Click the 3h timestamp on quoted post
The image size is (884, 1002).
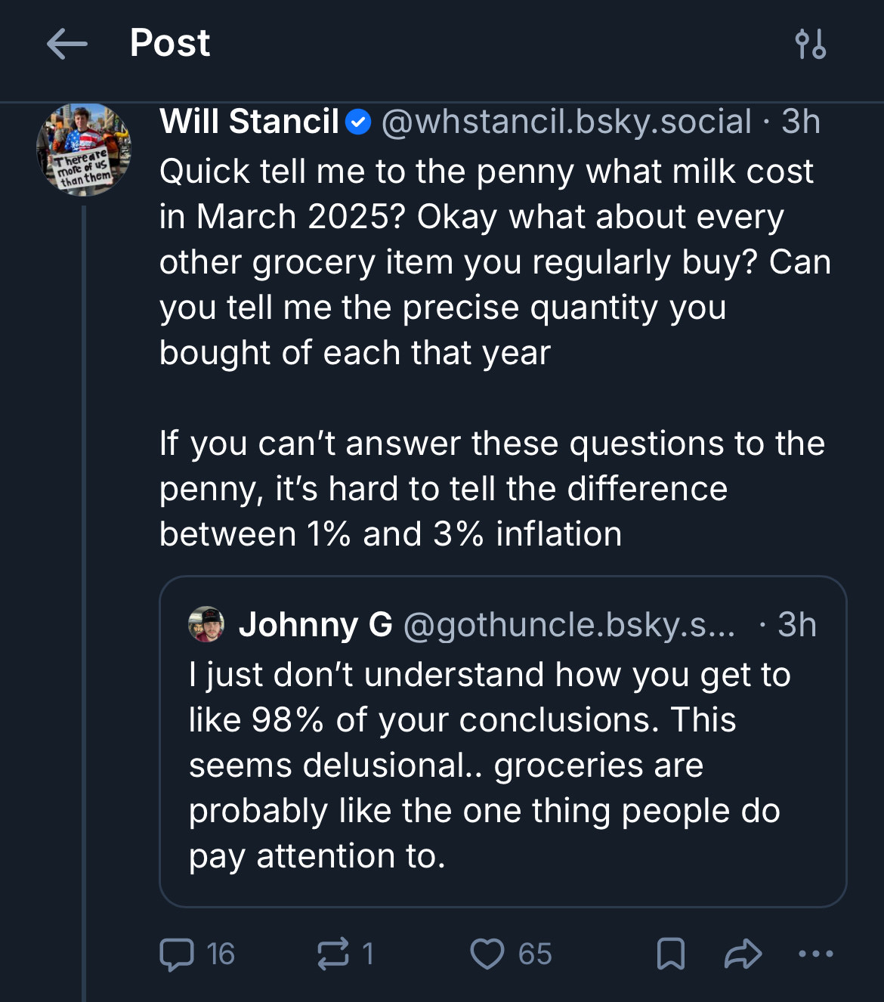(x=796, y=625)
